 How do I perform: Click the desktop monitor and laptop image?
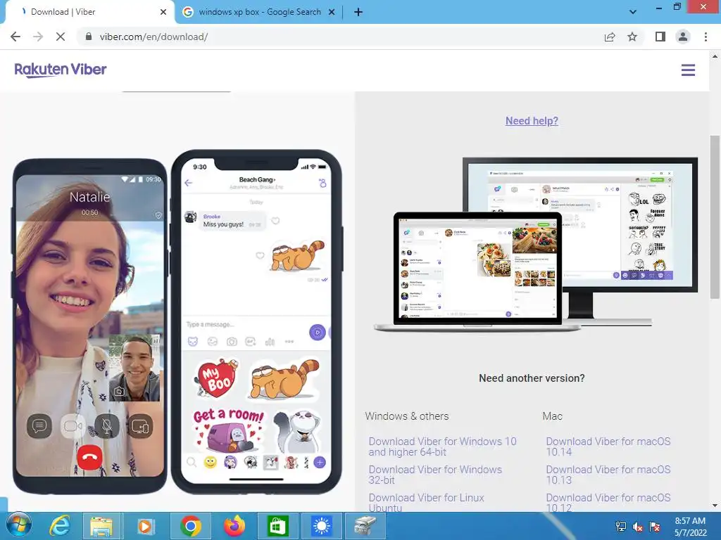pos(536,244)
